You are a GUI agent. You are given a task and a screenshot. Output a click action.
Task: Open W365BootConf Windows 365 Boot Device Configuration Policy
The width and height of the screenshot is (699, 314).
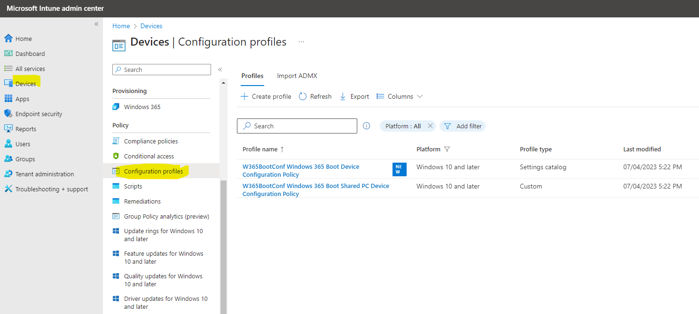[x=301, y=171]
